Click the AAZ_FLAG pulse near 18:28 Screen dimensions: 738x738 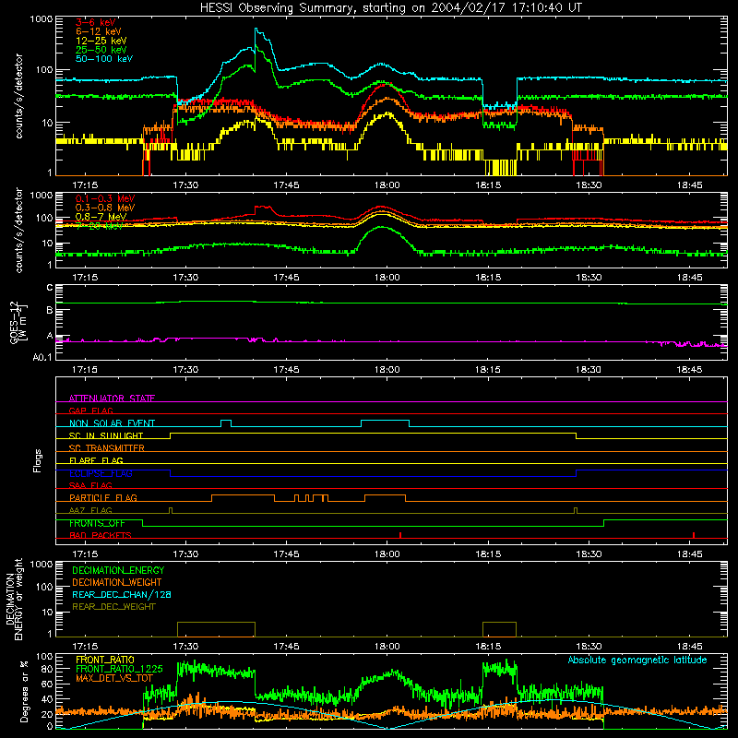tap(576, 510)
